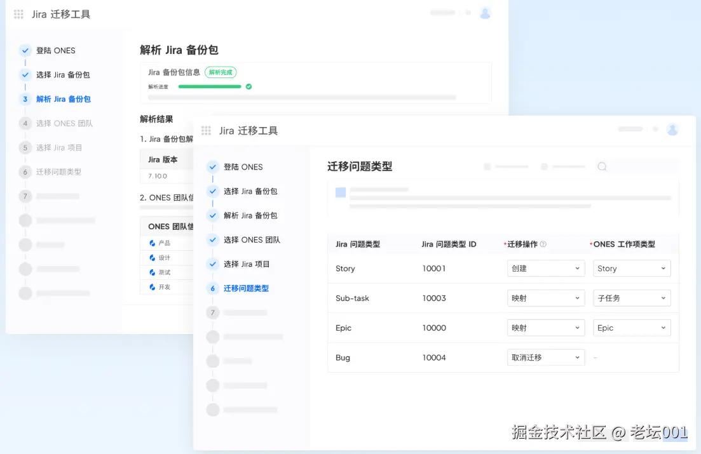
Task: Click Sub-task cell in issue type table
Action: coord(352,298)
